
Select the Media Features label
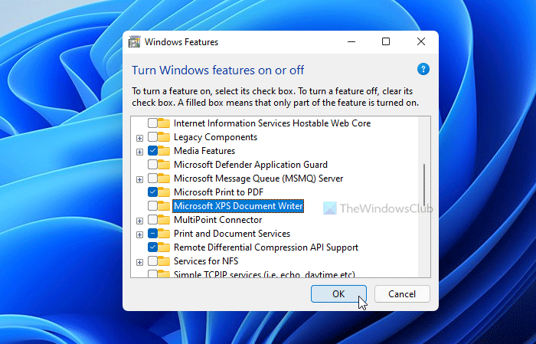(204, 151)
